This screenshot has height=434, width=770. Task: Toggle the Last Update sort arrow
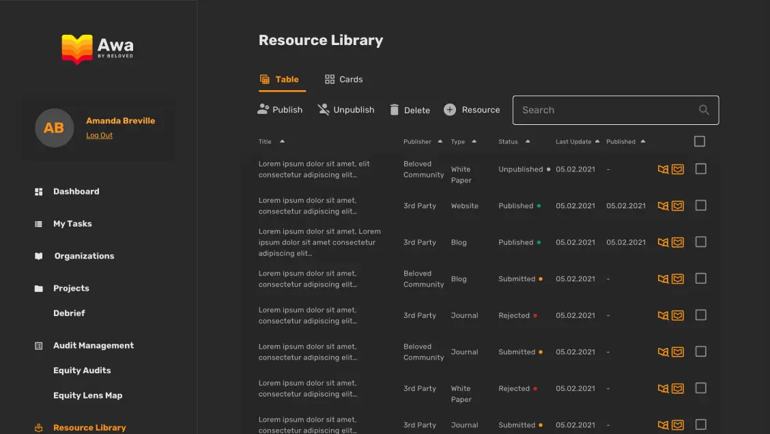pyautogui.click(x=595, y=141)
